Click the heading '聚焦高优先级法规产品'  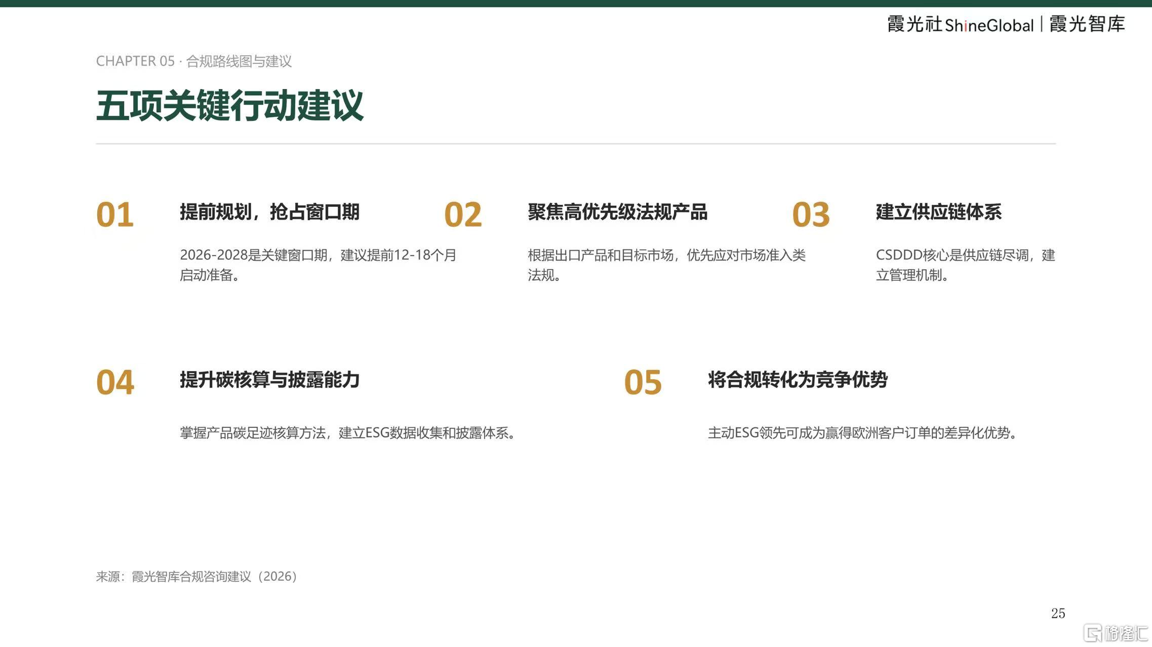click(x=617, y=211)
